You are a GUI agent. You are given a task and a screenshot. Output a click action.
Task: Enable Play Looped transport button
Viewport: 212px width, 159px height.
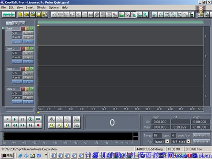coord(38,119)
